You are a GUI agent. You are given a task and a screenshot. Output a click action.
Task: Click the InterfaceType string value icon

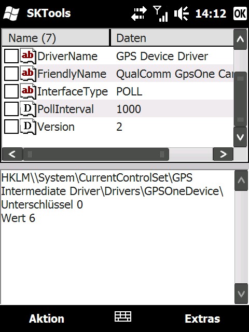click(x=28, y=91)
